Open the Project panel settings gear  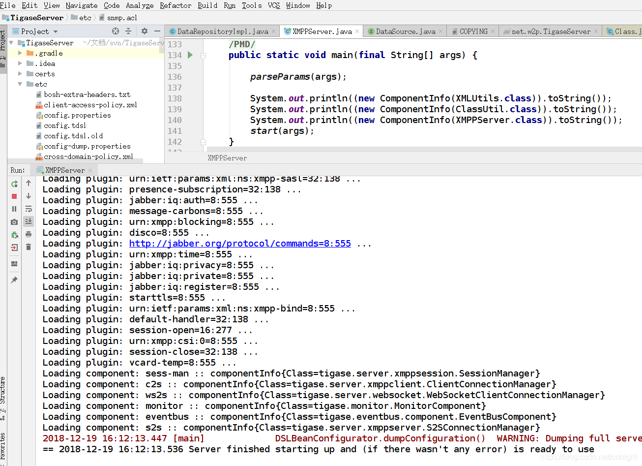click(145, 31)
